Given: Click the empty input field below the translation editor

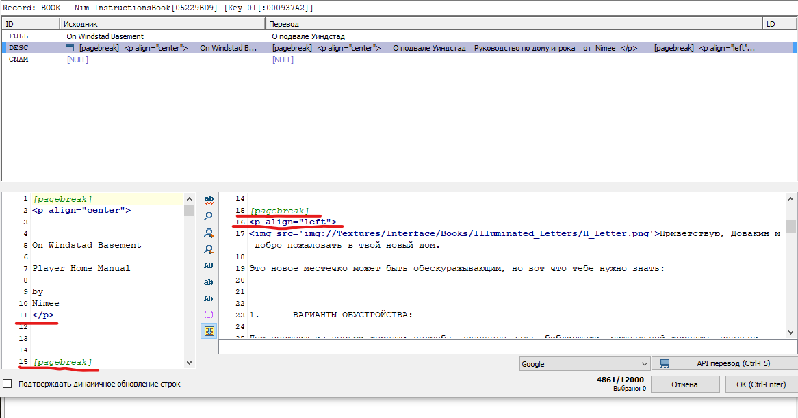Looking at the screenshot, I should (x=507, y=347).
